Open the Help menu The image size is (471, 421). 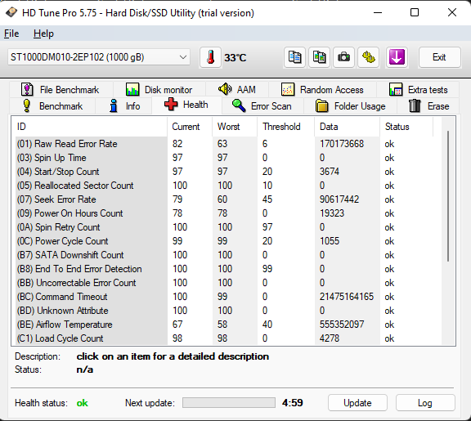[43, 34]
